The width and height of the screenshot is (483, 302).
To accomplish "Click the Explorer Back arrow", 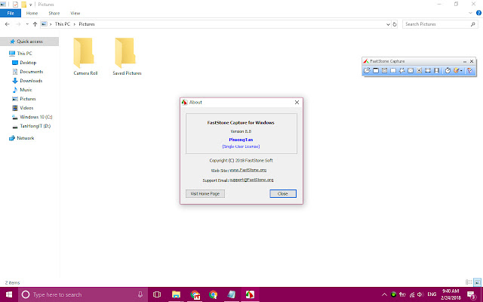I will point(7,24).
